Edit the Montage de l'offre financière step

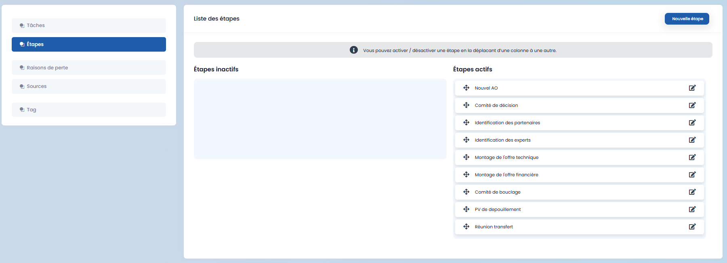pos(692,175)
